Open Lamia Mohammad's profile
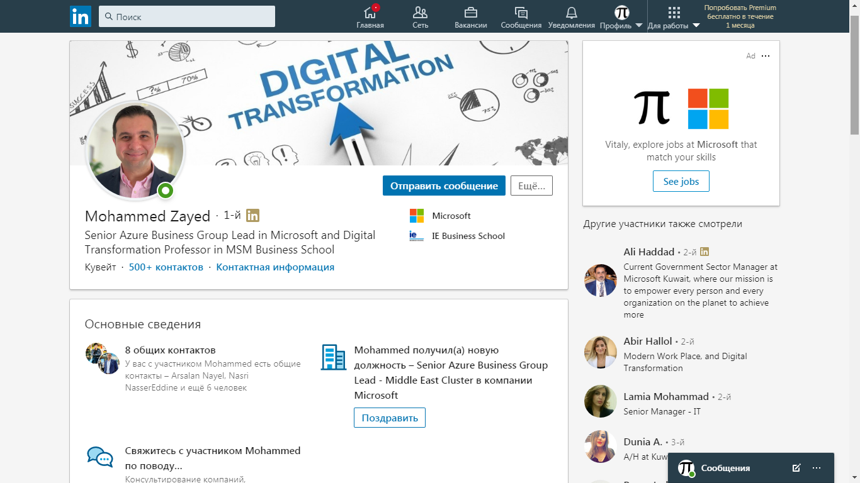 pos(666,397)
